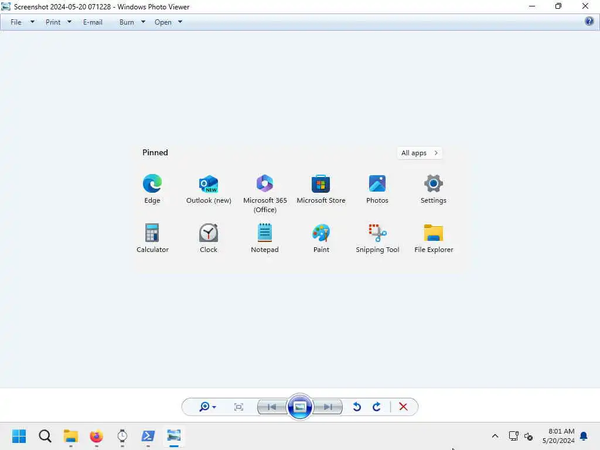Open the notifications bell
This screenshot has width=600, height=450.
coord(584,436)
